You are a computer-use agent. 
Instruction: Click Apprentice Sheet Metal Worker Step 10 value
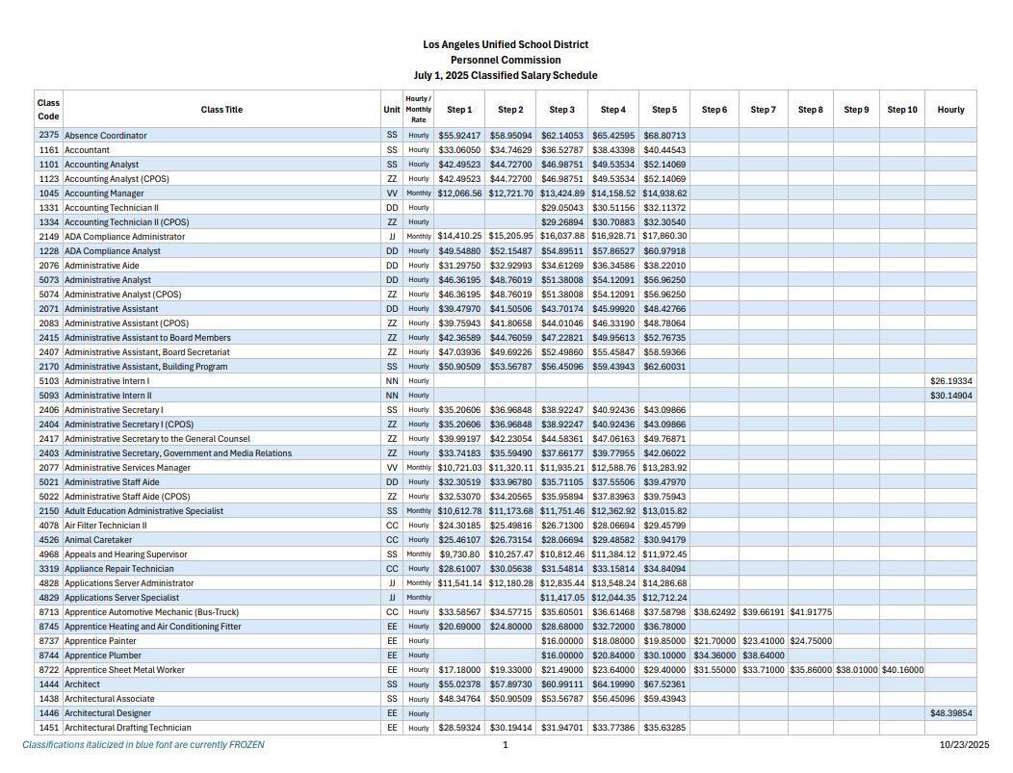tap(901, 670)
